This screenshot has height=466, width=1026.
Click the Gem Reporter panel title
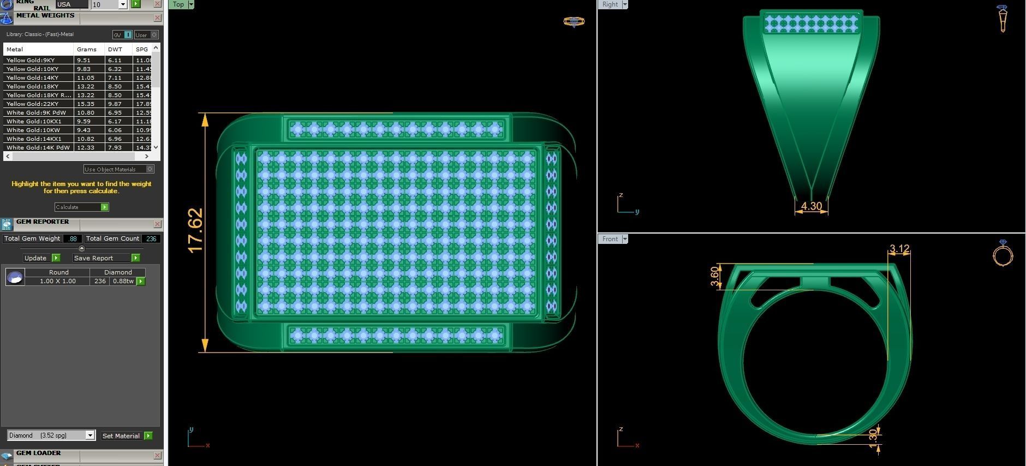pyautogui.click(x=43, y=222)
